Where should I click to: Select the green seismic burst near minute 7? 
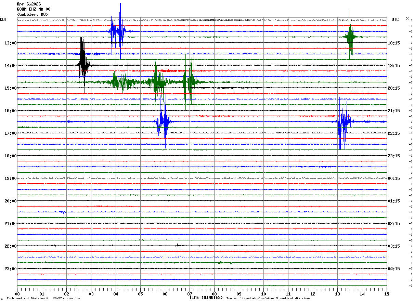click(x=189, y=82)
